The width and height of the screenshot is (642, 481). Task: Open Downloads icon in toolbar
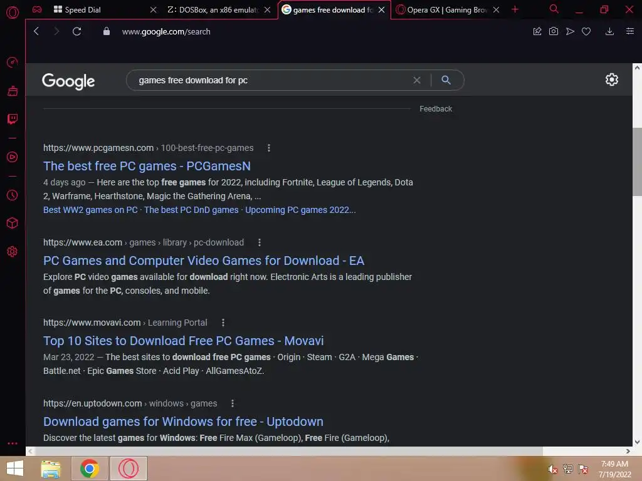pyautogui.click(x=609, y=31)
